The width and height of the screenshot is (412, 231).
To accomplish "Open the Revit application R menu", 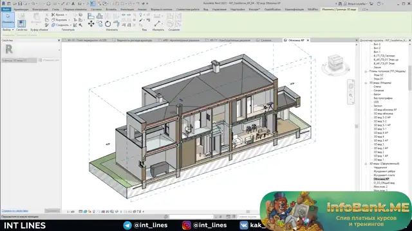I will pos(3,3).
